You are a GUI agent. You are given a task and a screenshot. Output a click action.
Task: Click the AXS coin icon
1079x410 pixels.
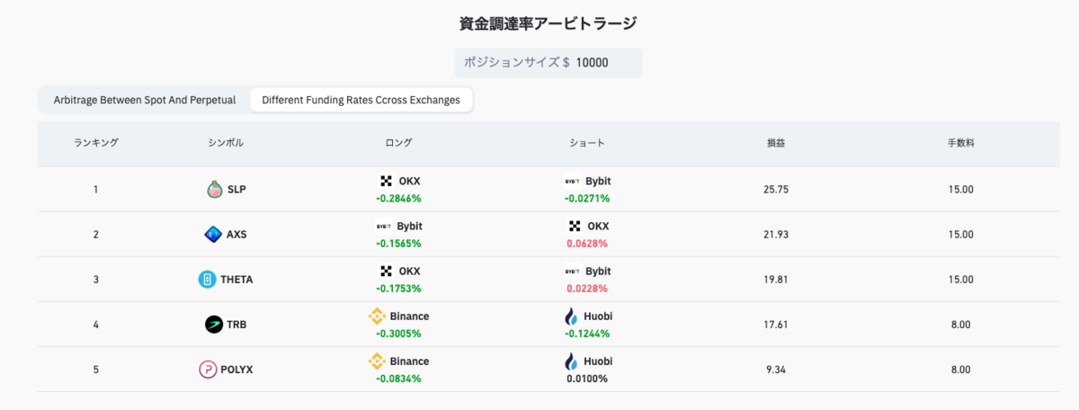pyautogui.click(x=213, y=235)
